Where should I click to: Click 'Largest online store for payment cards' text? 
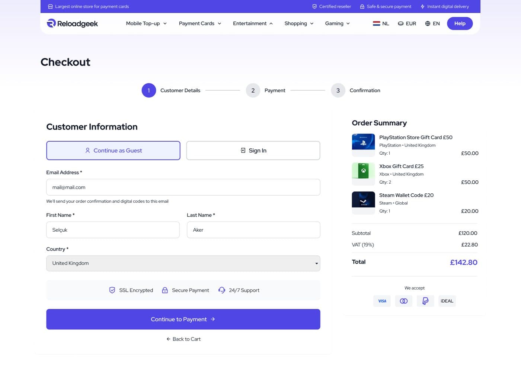(x=92, y=7)
